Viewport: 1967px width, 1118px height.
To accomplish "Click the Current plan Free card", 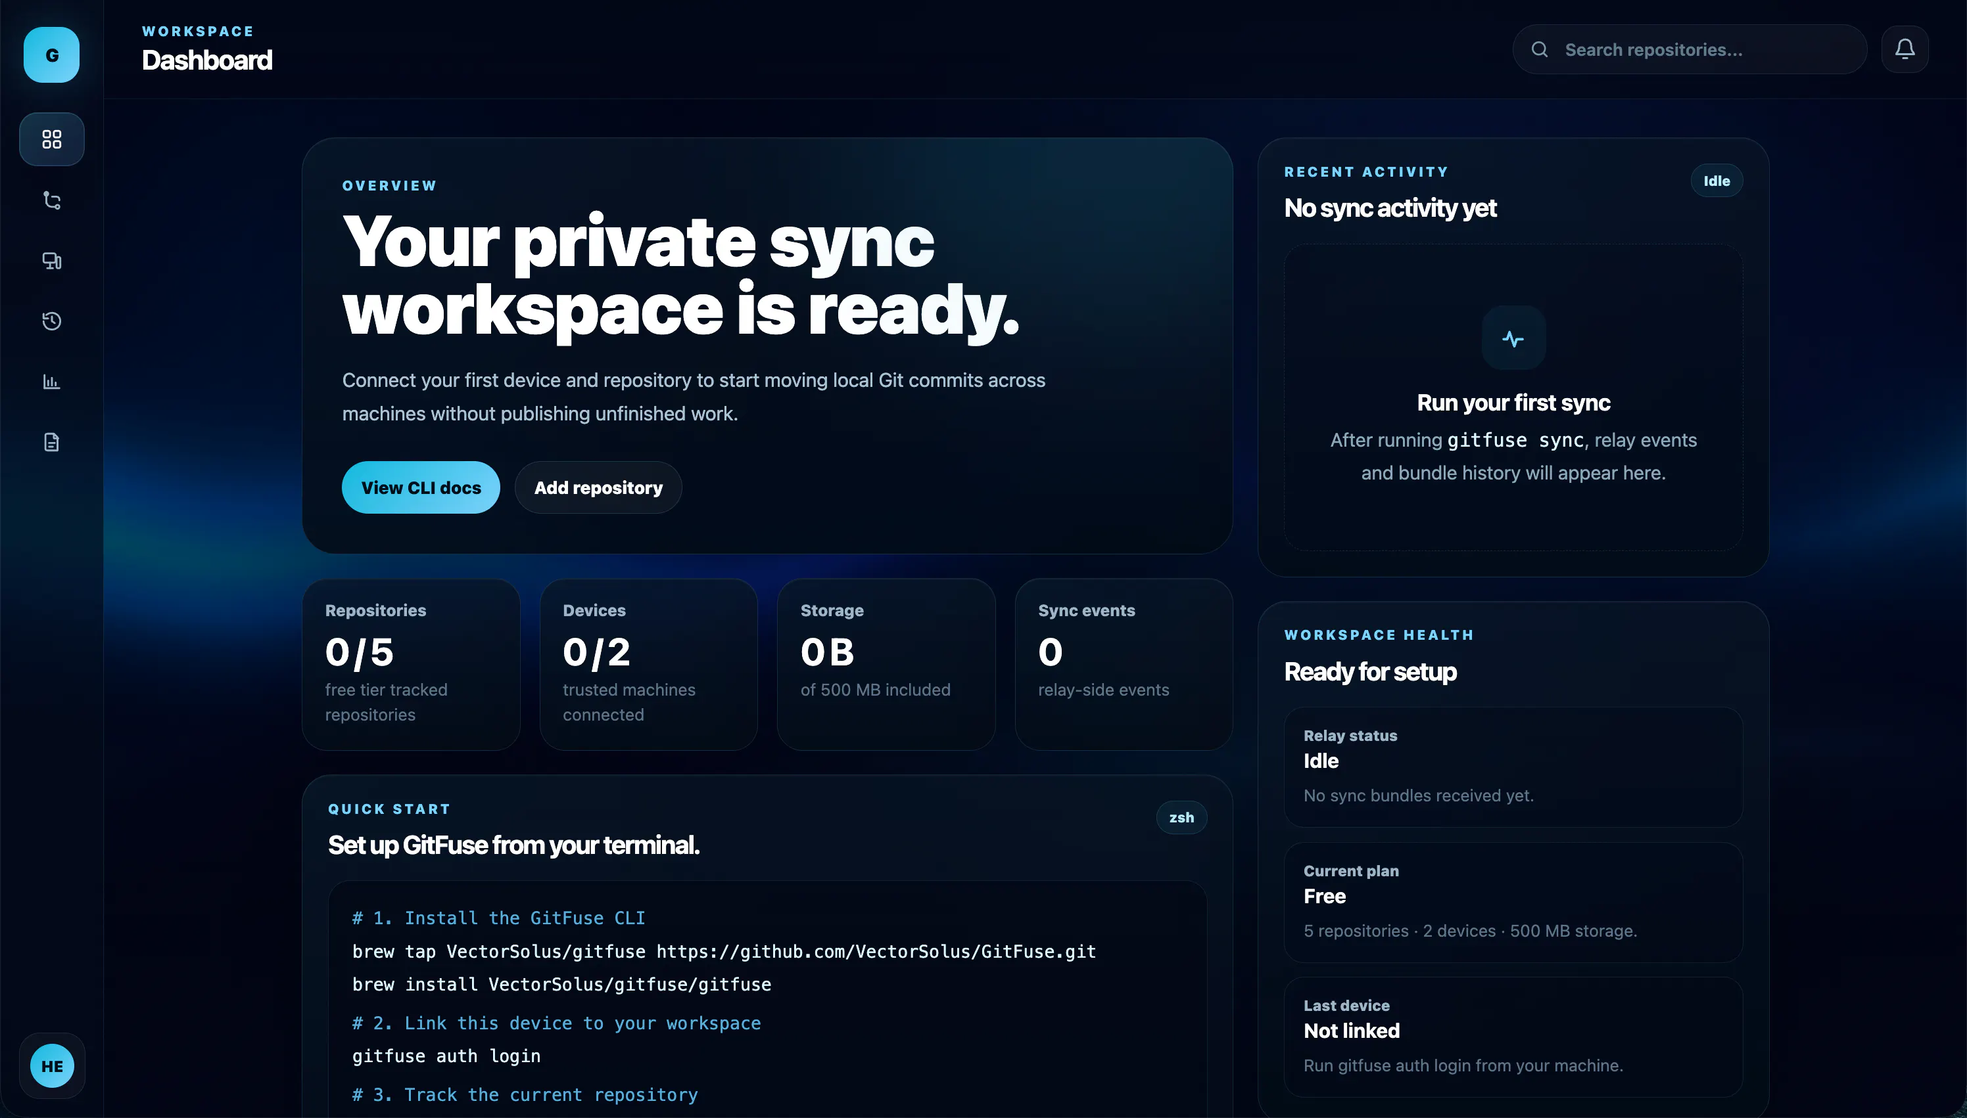I will pos(1513,903).
